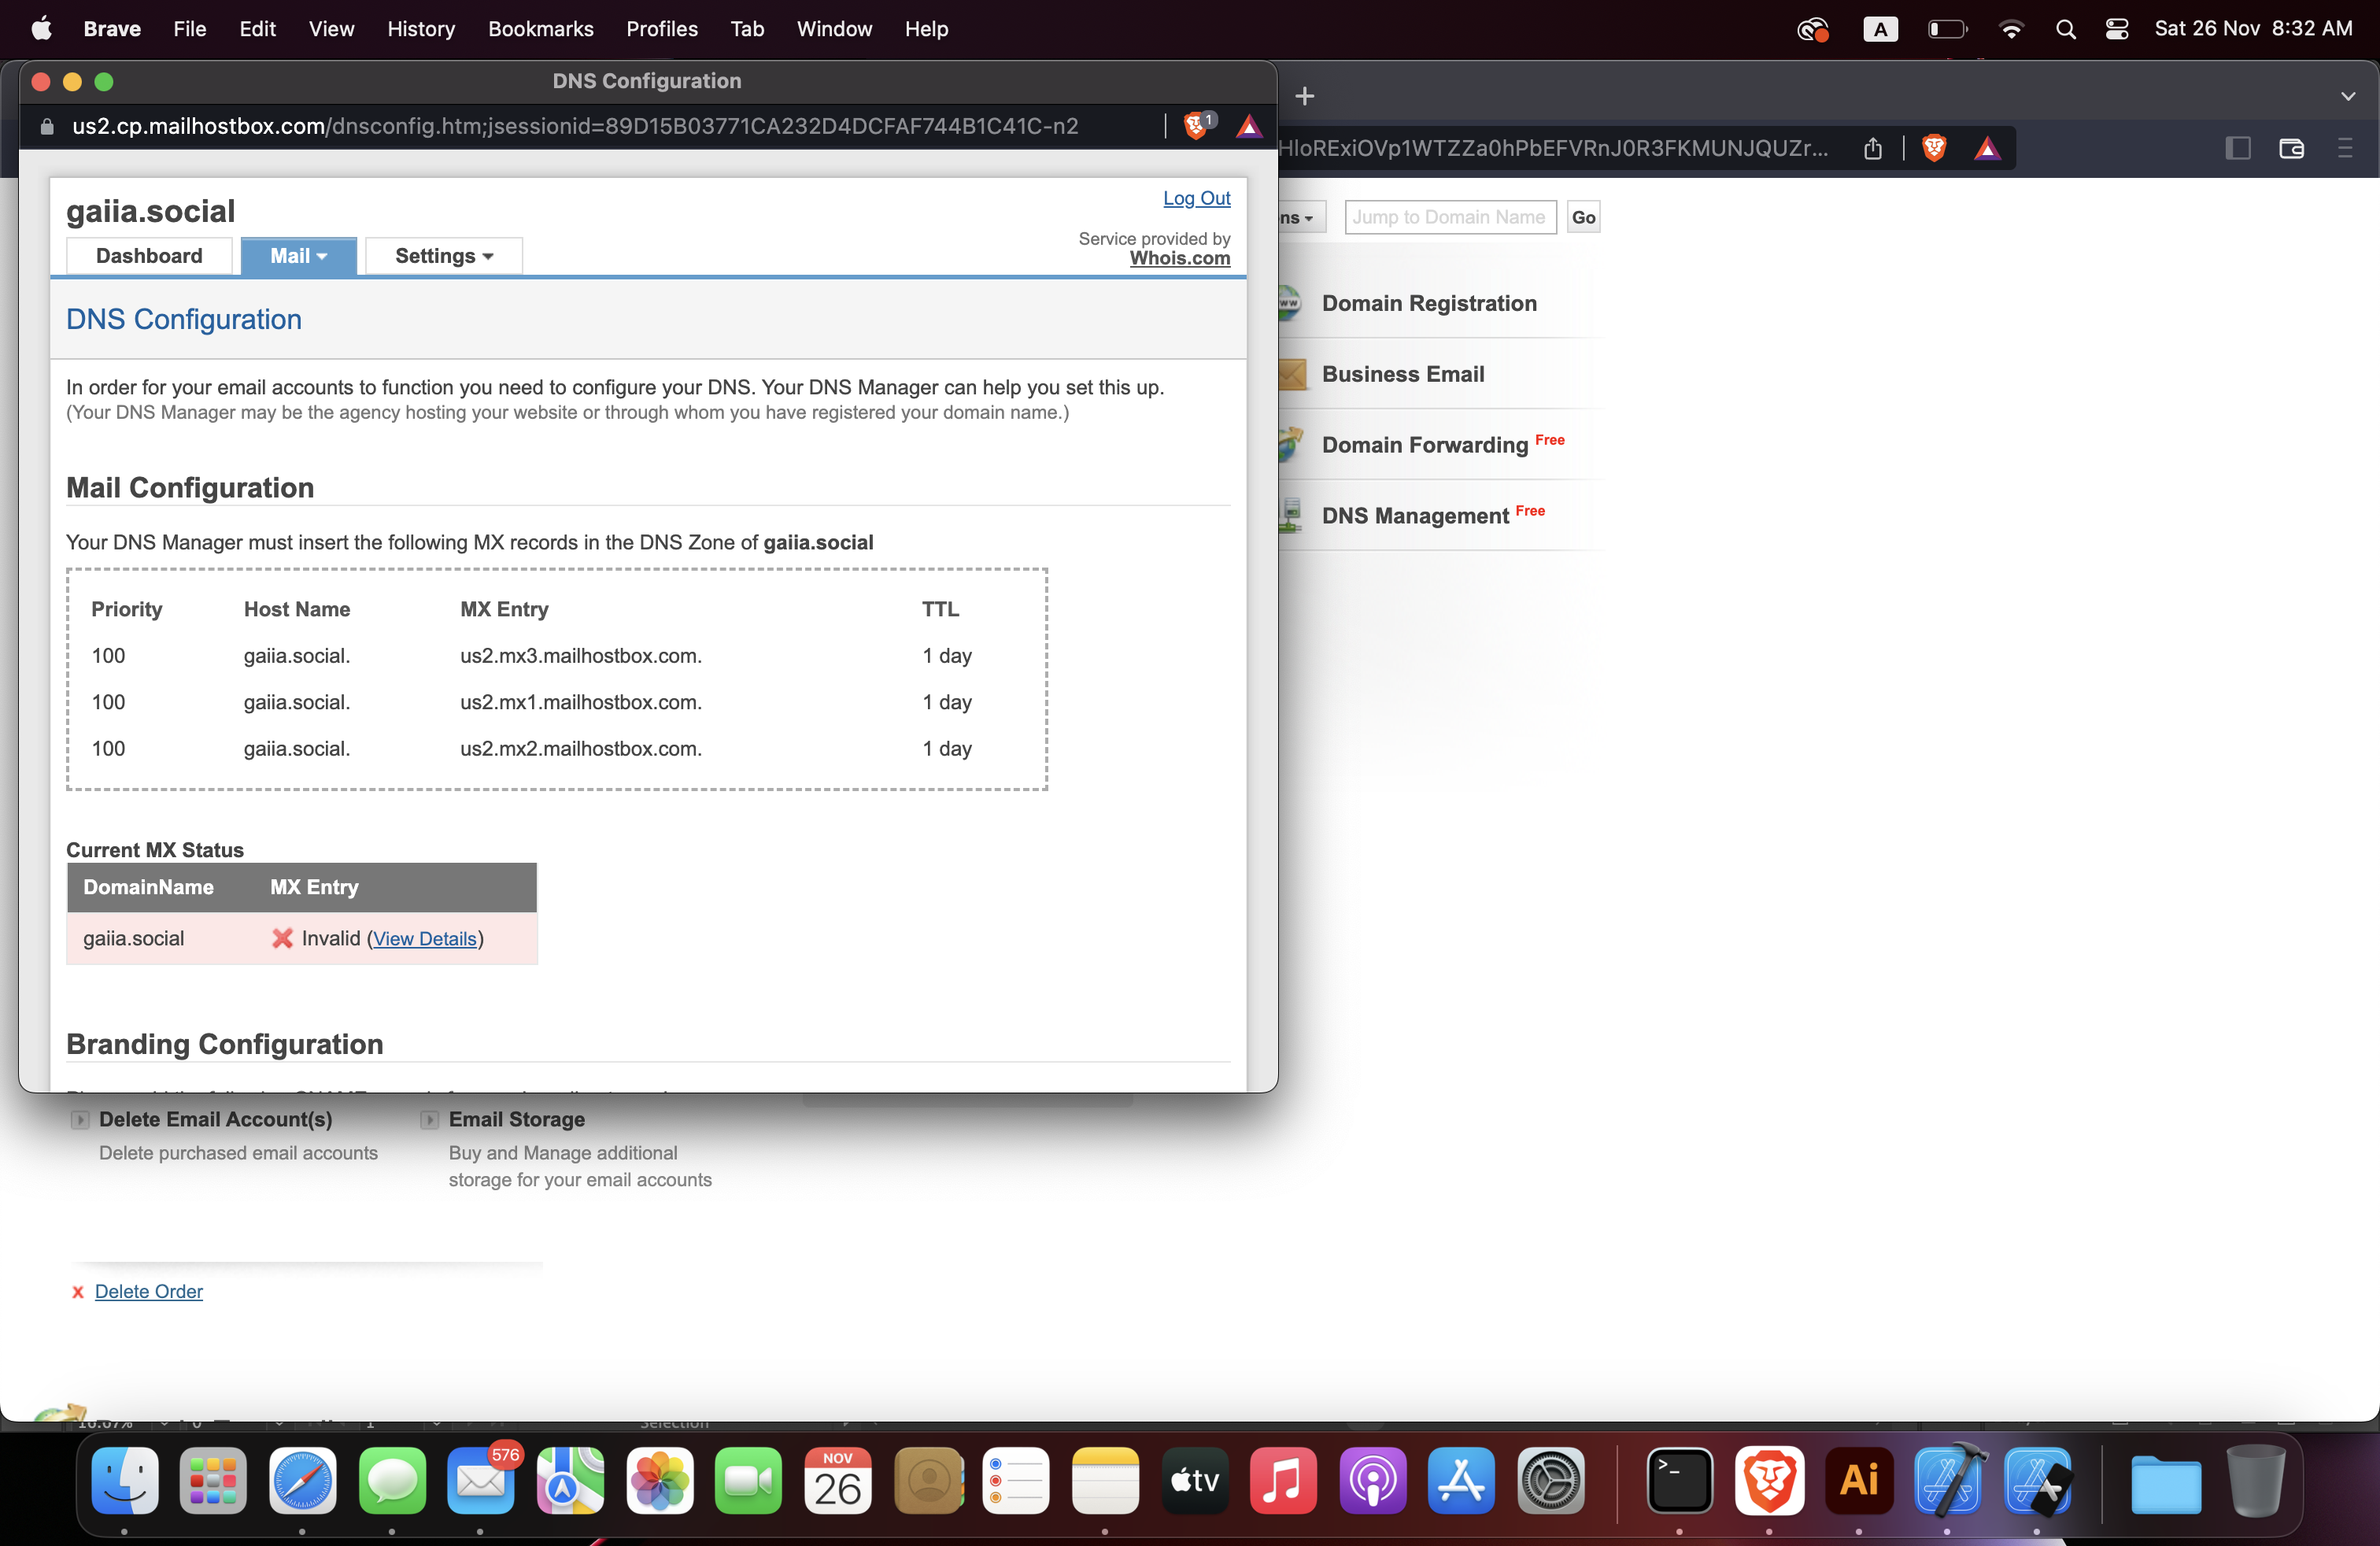Open the Mail dropdown tab
2380x1546 pixels.
point(298,256)
